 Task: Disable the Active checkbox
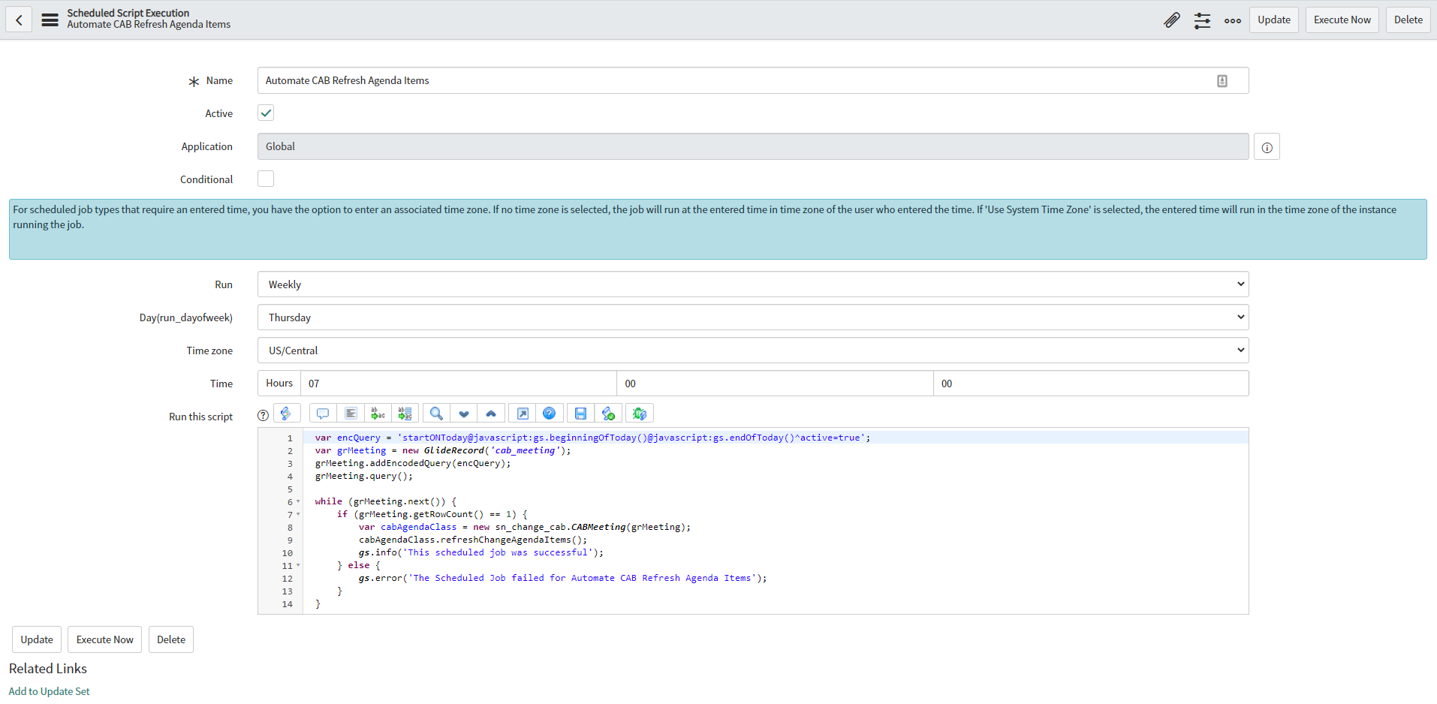(x=265, y=113)
